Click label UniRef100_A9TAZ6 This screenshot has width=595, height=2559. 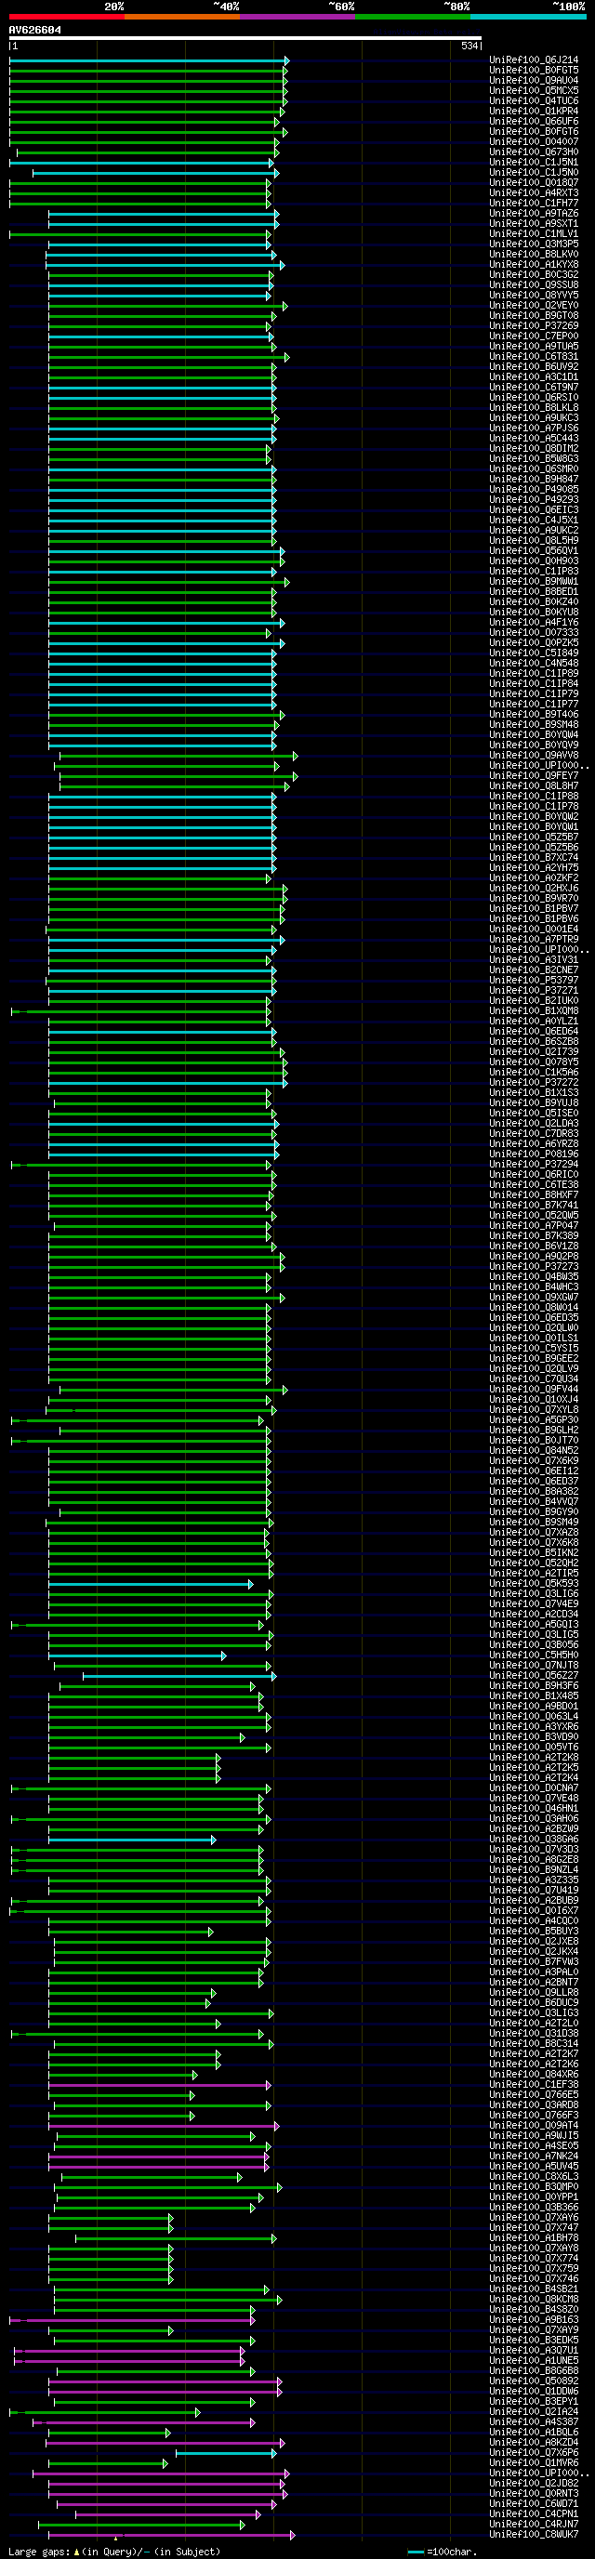[x=534, y=214]
